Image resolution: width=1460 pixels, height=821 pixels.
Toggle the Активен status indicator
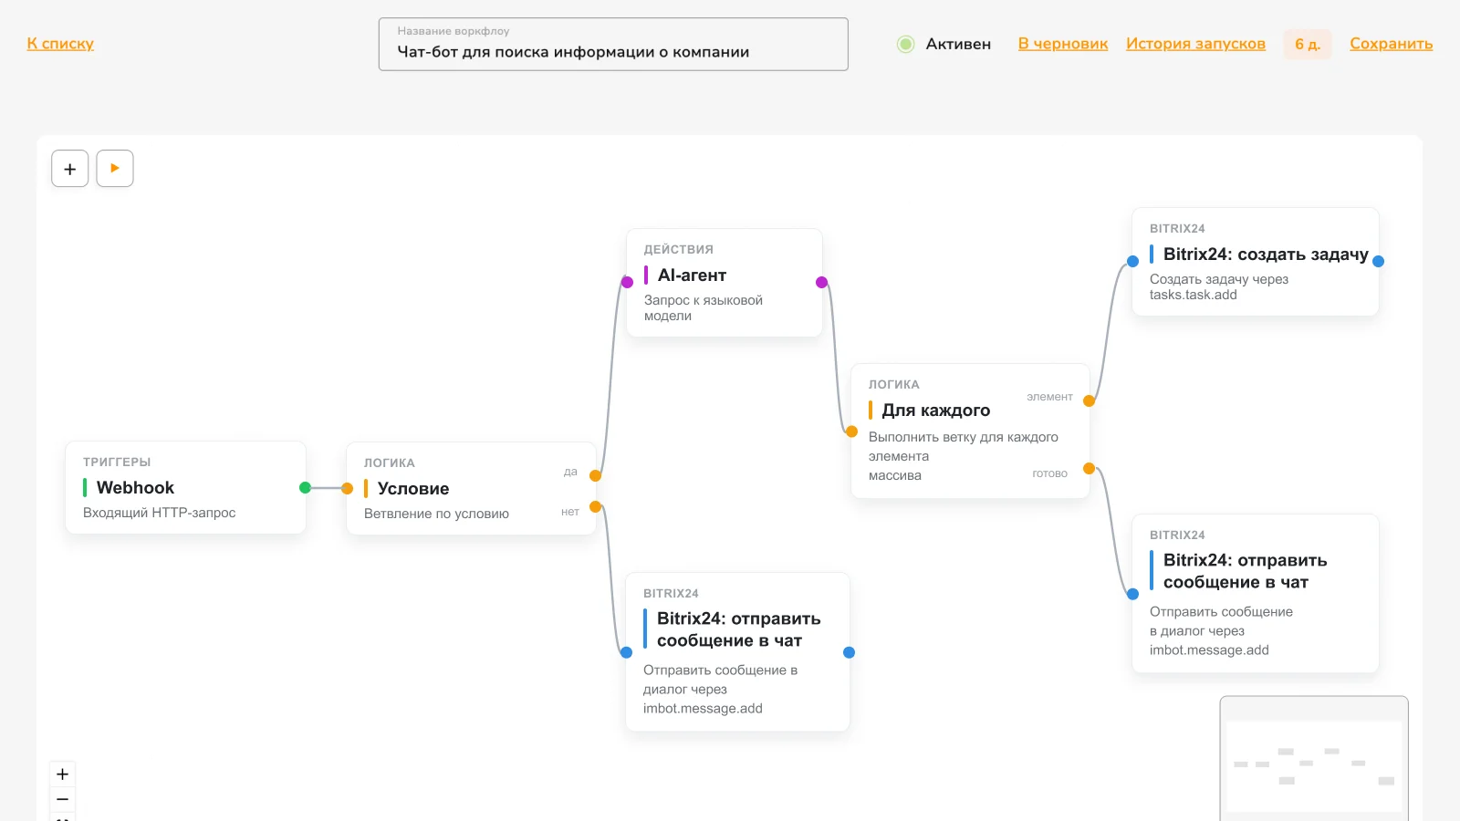pos(905,44)
